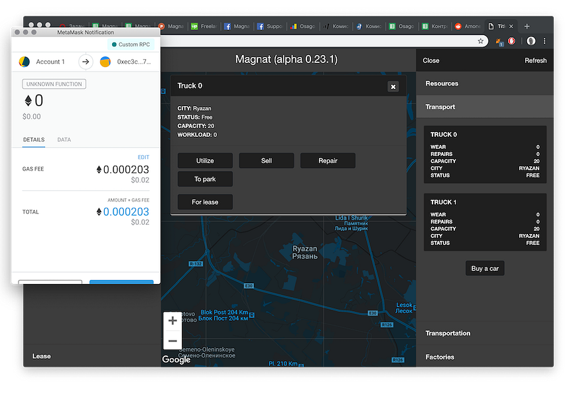The width and height of the screenshot is (577, 398).
Task: Click the Account 1 name text
Action: click(x=50, y=62)
